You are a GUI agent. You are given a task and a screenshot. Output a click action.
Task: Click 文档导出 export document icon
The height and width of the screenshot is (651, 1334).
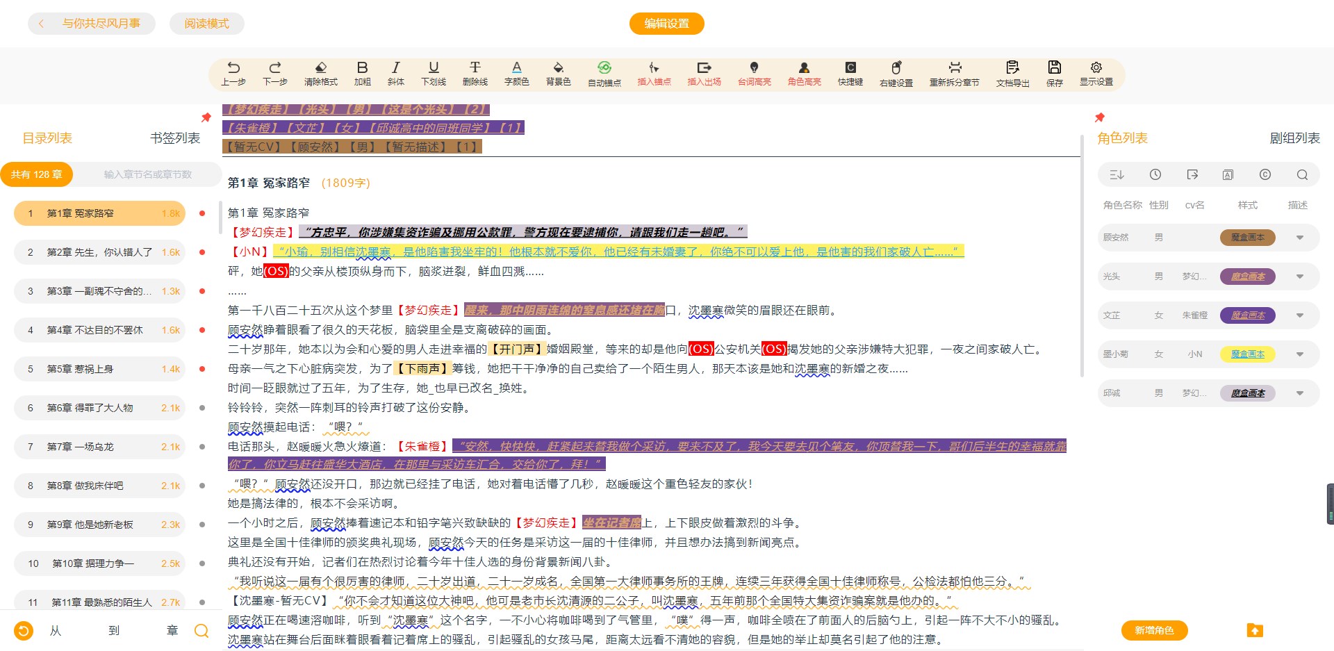point(1012,68)
